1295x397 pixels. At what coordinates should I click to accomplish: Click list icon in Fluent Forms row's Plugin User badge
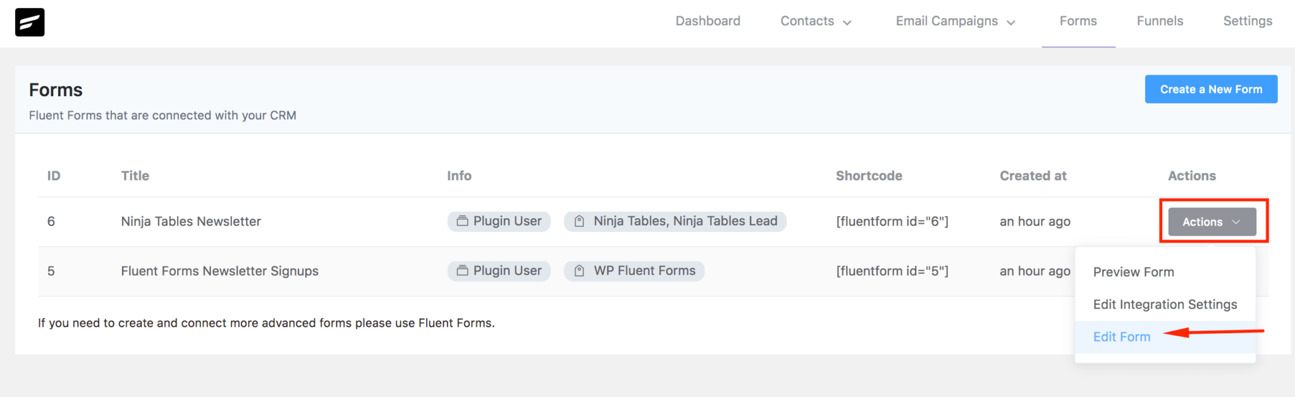click(x=462, y=271)
